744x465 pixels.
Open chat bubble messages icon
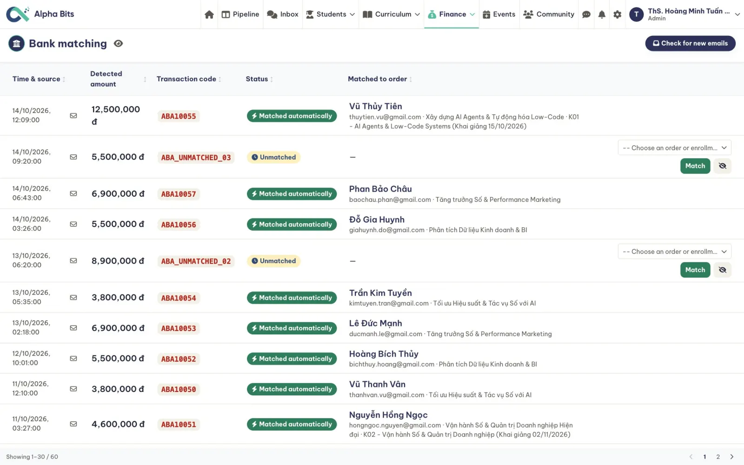coord(586,14)
